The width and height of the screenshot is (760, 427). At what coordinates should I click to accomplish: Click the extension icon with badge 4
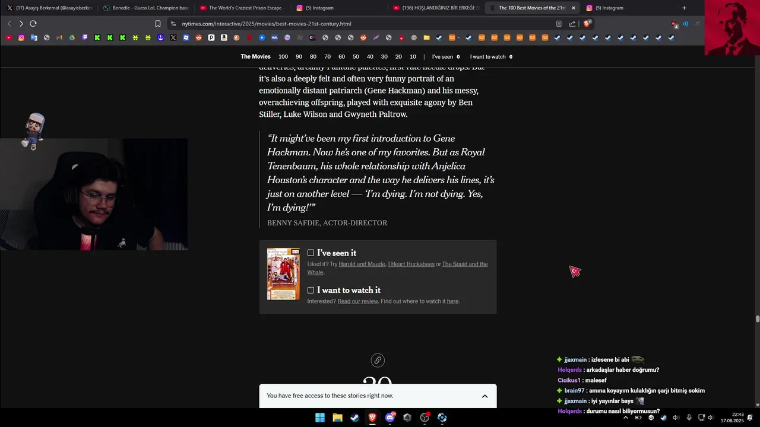(x=674, y=24)
